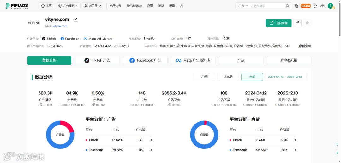Select TikTok Shop menu item
The width and height of the screenshot is (341, 163).
click(134, 6)
